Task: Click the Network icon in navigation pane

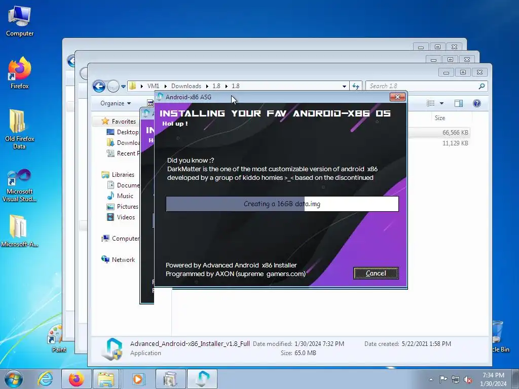Action: 105,259
